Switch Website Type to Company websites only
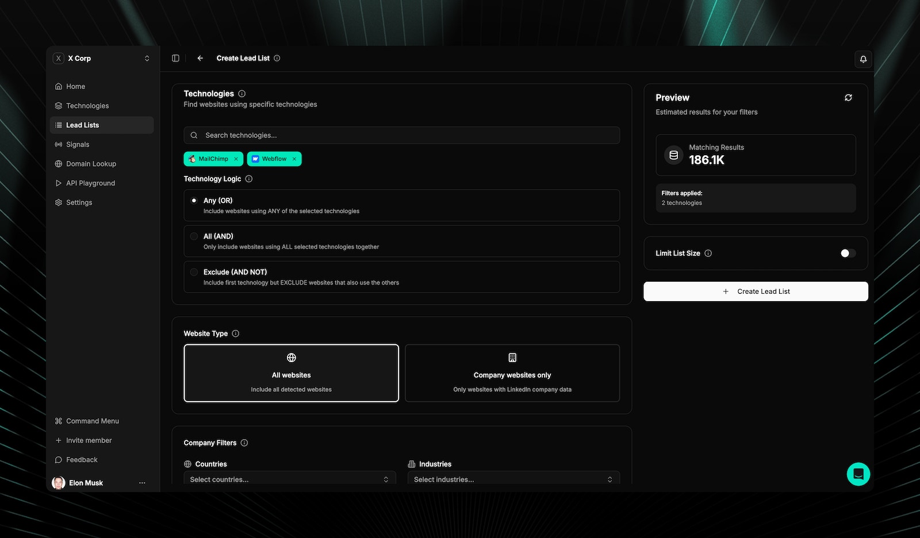Viewport: 920px width, 538px height. coord(512,373)
